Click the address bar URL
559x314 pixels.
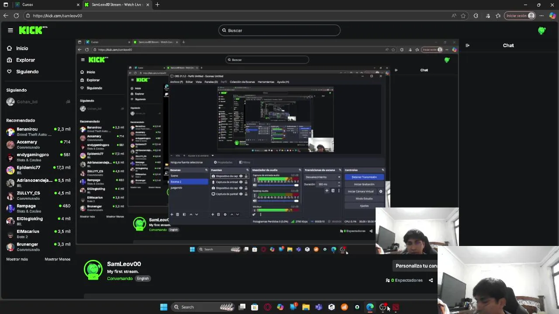57,16
